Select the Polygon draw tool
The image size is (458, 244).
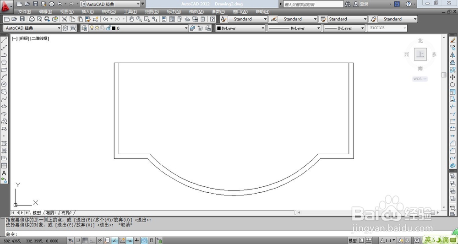pos(4,62)
